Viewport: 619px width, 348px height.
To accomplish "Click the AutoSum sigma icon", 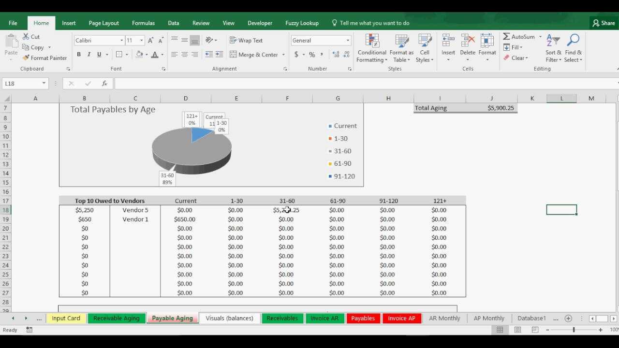I will (x=506, y=37).
